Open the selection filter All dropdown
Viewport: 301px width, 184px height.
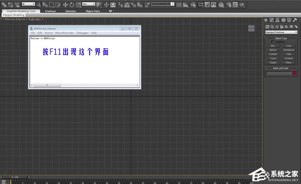click(x=28, y=4)
